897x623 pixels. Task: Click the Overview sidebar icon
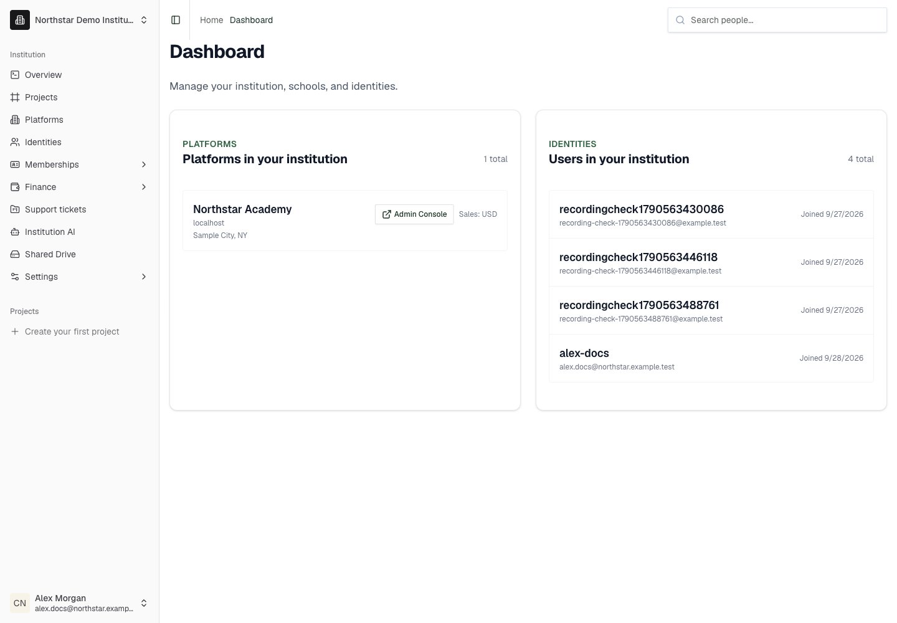pos(15,75)
